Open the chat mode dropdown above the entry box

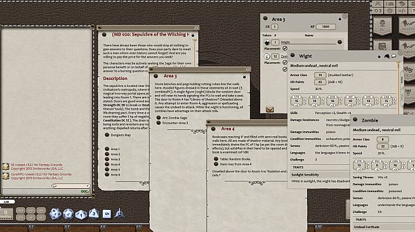point(71,186)
